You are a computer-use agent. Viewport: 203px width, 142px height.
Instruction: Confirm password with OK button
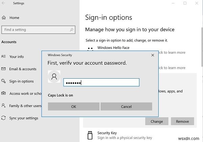pos(74,107)
